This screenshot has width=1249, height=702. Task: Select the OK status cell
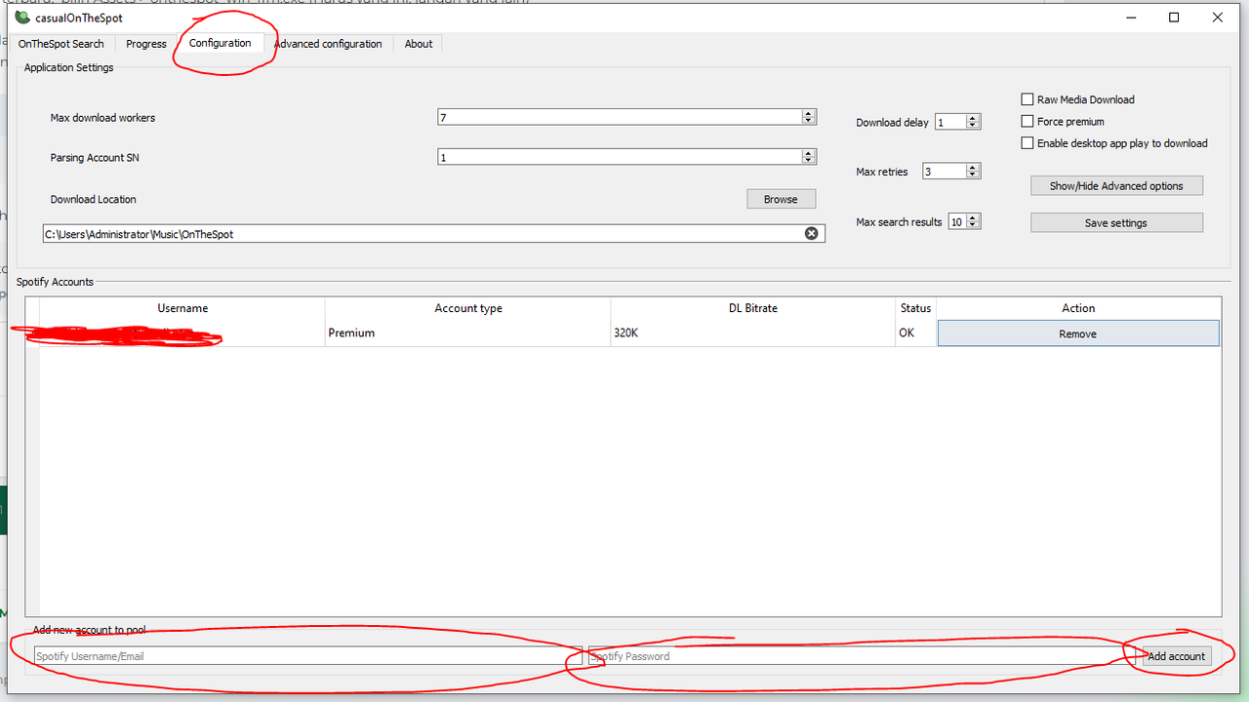(915, 333)
